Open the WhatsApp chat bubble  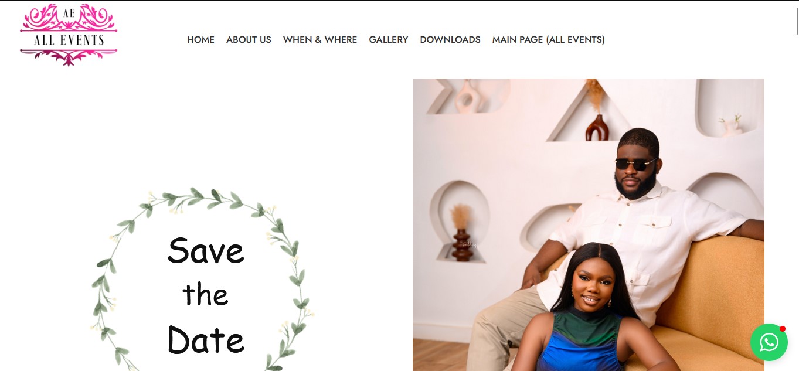(769, 342)
